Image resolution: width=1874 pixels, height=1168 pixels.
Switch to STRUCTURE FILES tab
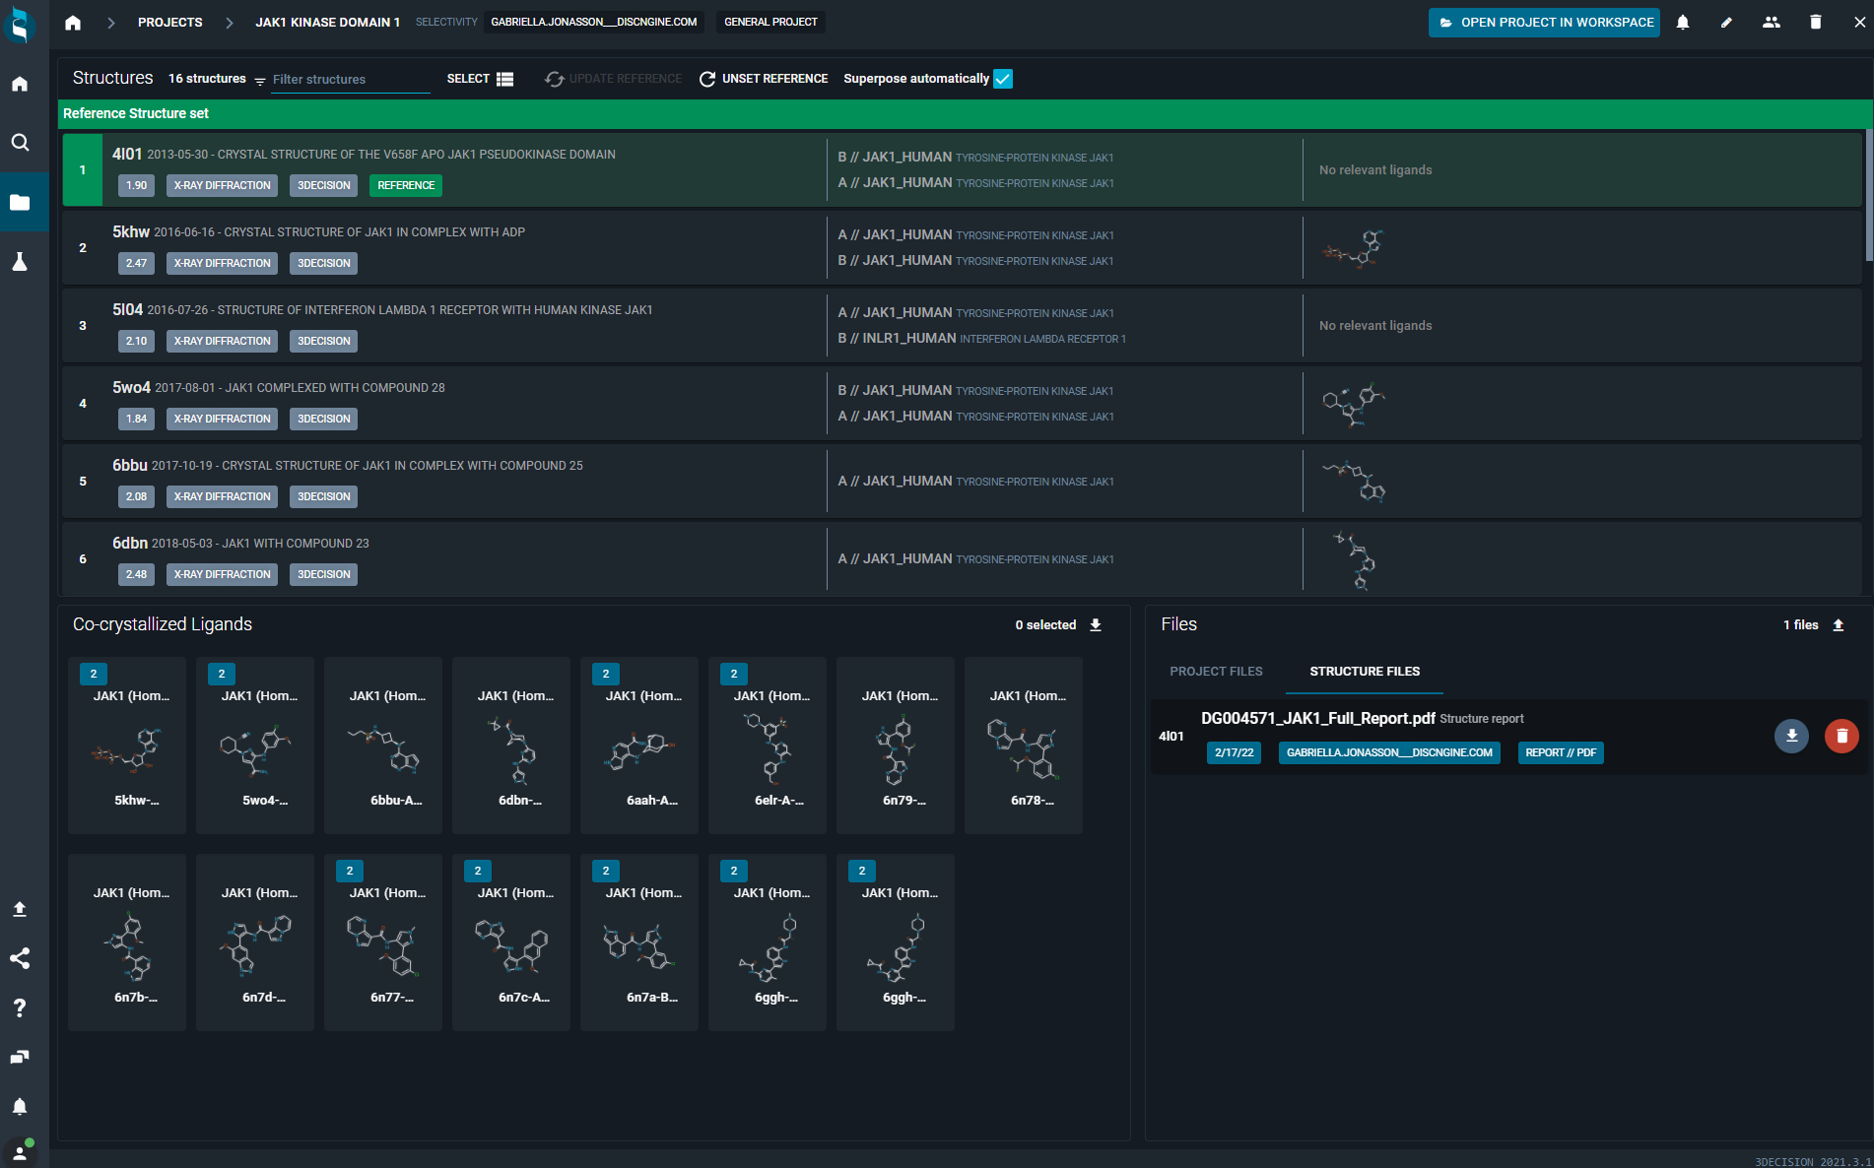point(1365,672)
